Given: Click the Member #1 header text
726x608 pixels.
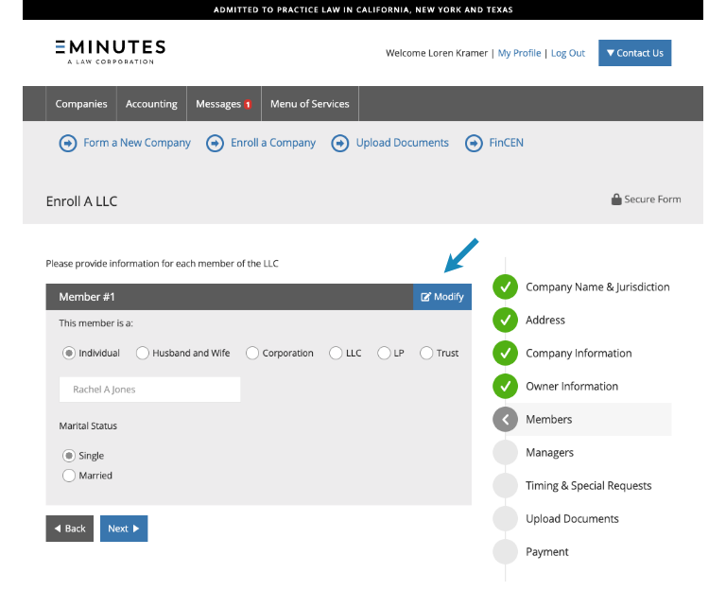Looking at the screenshot, I should tap(87, 297).
